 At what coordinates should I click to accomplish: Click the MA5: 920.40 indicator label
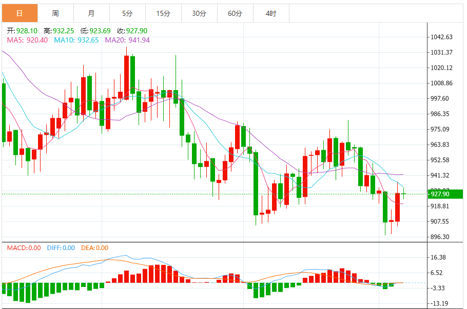tap(27, 40)
